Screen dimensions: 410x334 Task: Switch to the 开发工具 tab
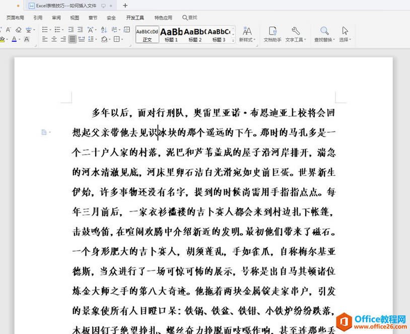[135, 18]
